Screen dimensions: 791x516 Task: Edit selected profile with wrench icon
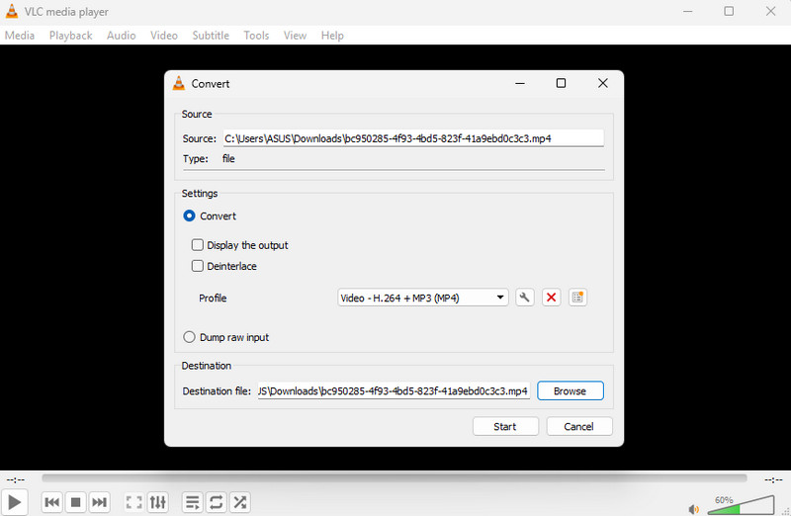pyautogui.click(x=525, y=298)
